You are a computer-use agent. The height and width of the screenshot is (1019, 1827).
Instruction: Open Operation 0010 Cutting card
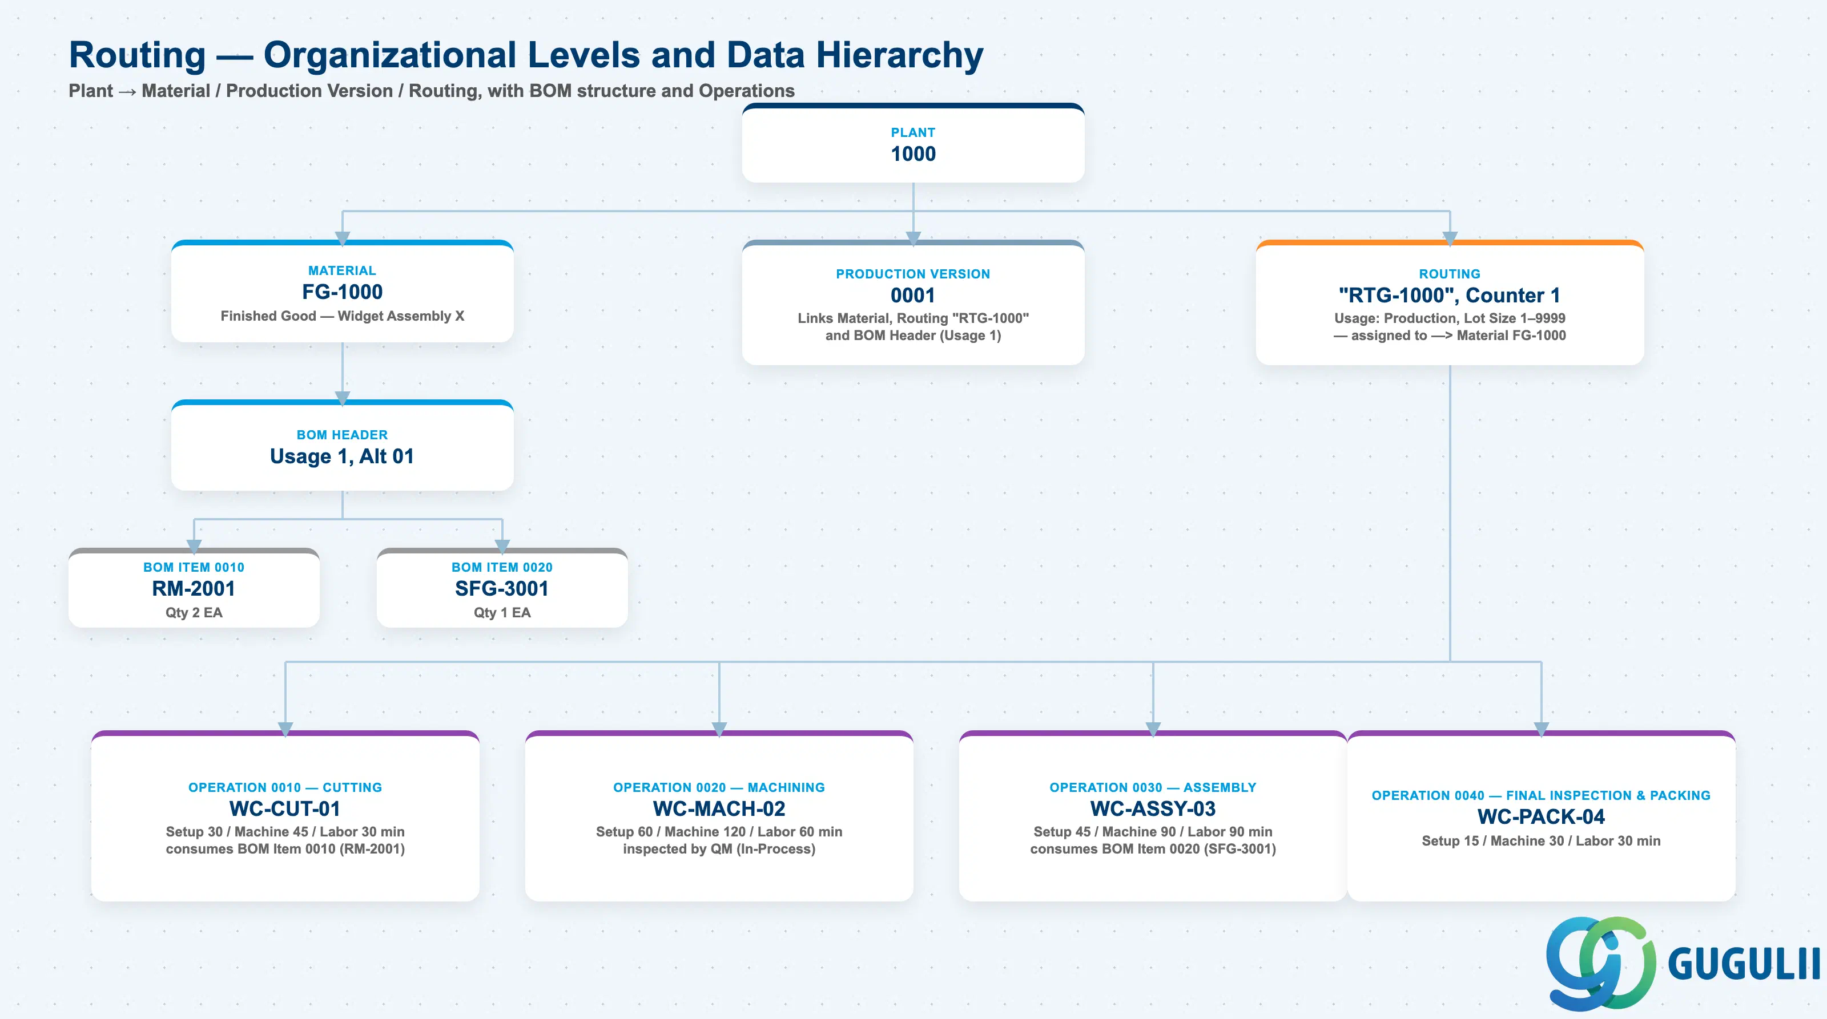pos(285,816)
